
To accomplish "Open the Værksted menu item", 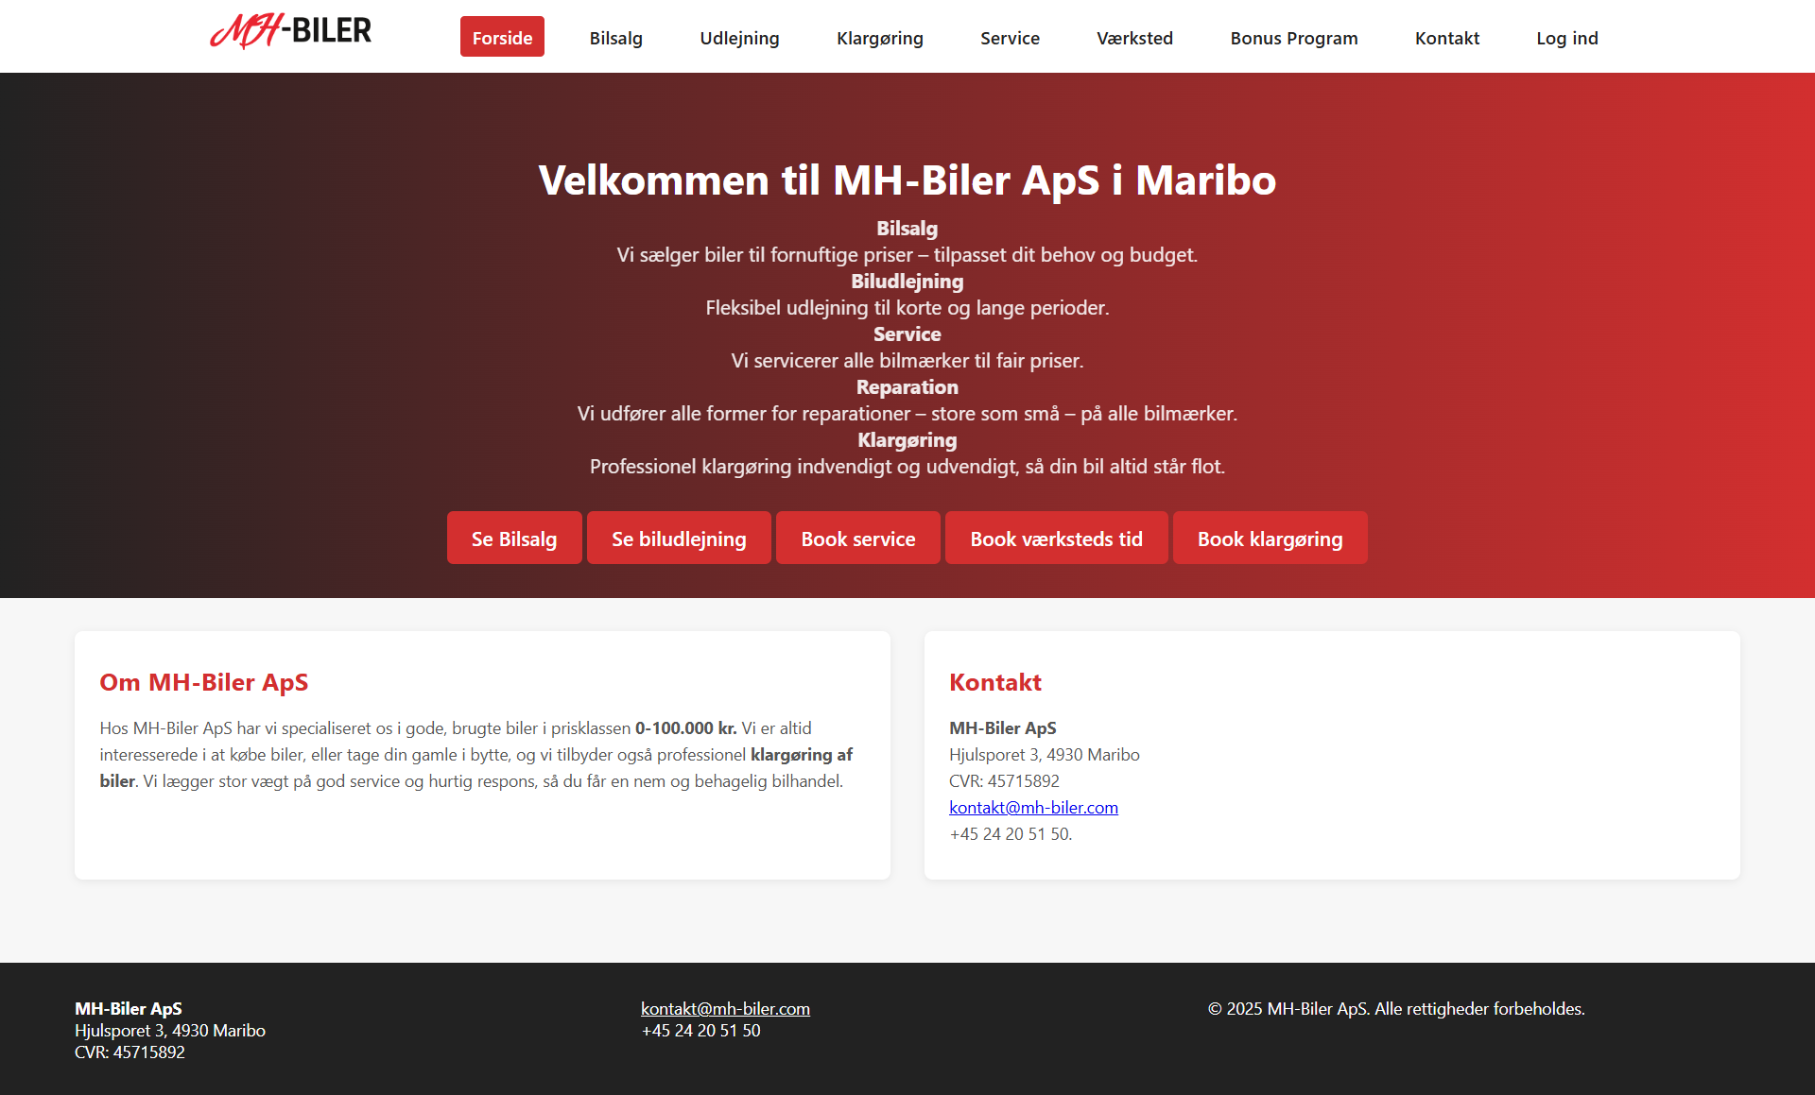I will pos(1134,38).
